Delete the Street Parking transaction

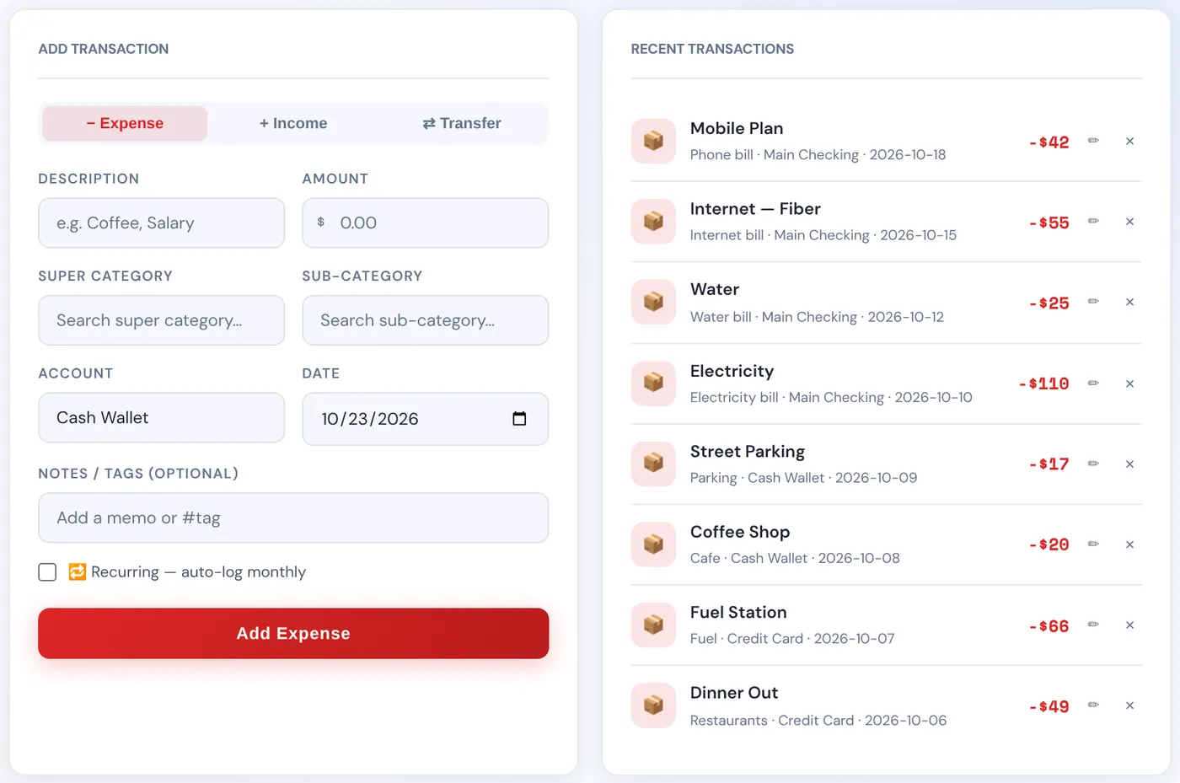(x=1129, y=464)
